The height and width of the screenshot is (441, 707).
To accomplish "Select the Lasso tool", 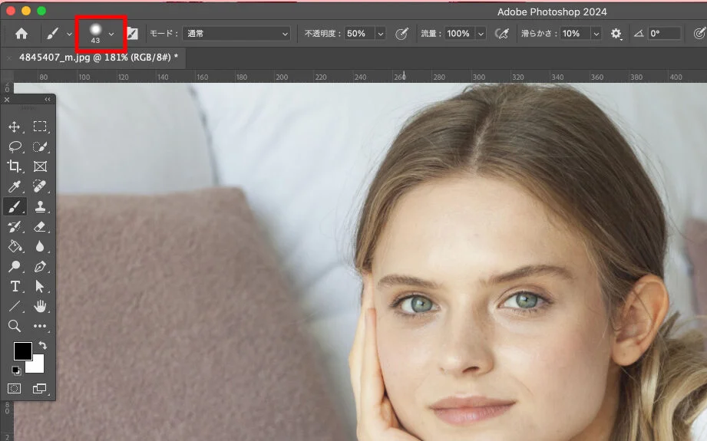I will pyautogui.click(x=15, y=146).
